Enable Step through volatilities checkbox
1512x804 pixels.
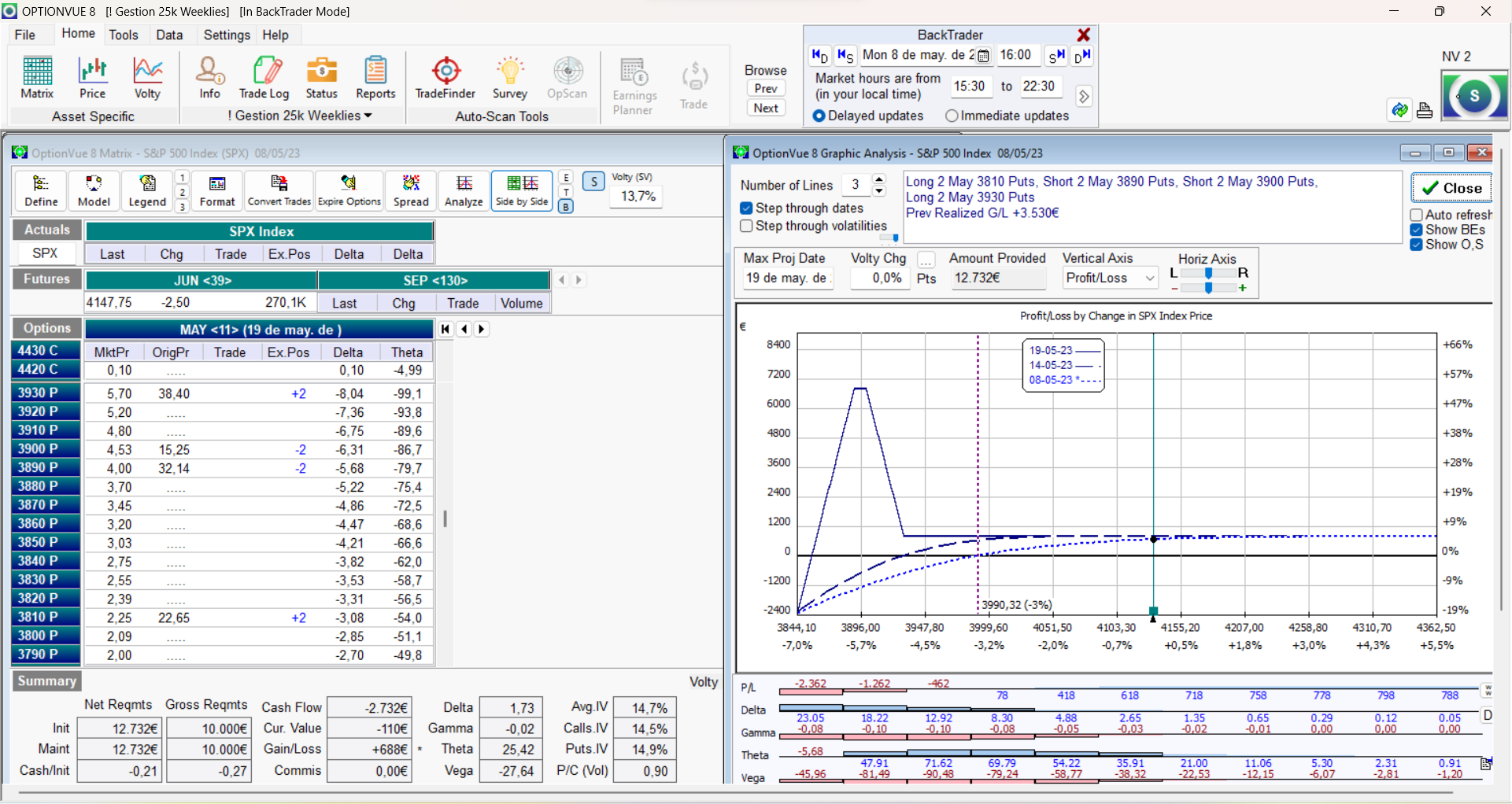747,227
